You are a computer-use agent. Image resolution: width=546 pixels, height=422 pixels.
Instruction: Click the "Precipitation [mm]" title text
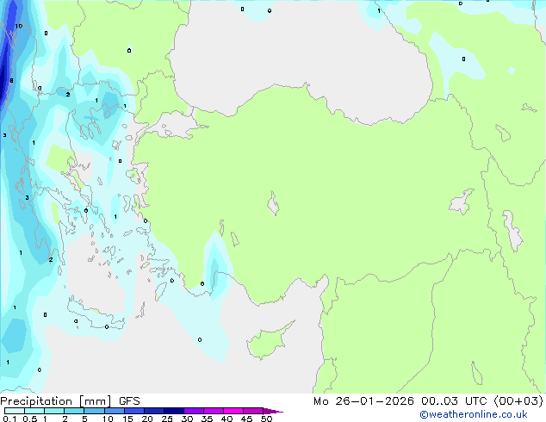coord(56,401)
